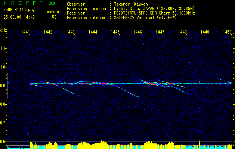Click the kHz axis unit label
235x149 pixels.
tap(3, 30)
